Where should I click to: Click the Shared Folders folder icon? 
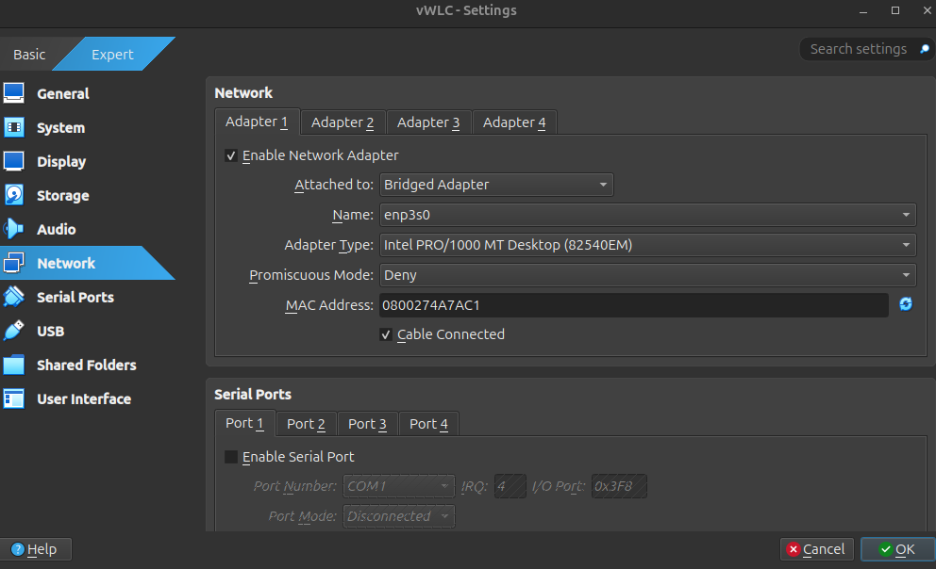click(x=14, y=365)
